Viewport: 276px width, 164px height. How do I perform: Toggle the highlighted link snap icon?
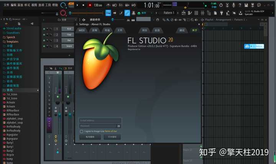pyautogui.click(x=127, y=13)
